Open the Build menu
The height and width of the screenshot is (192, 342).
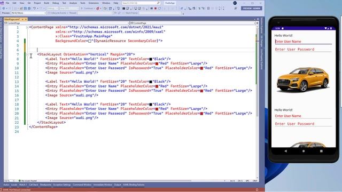(46, 3)
